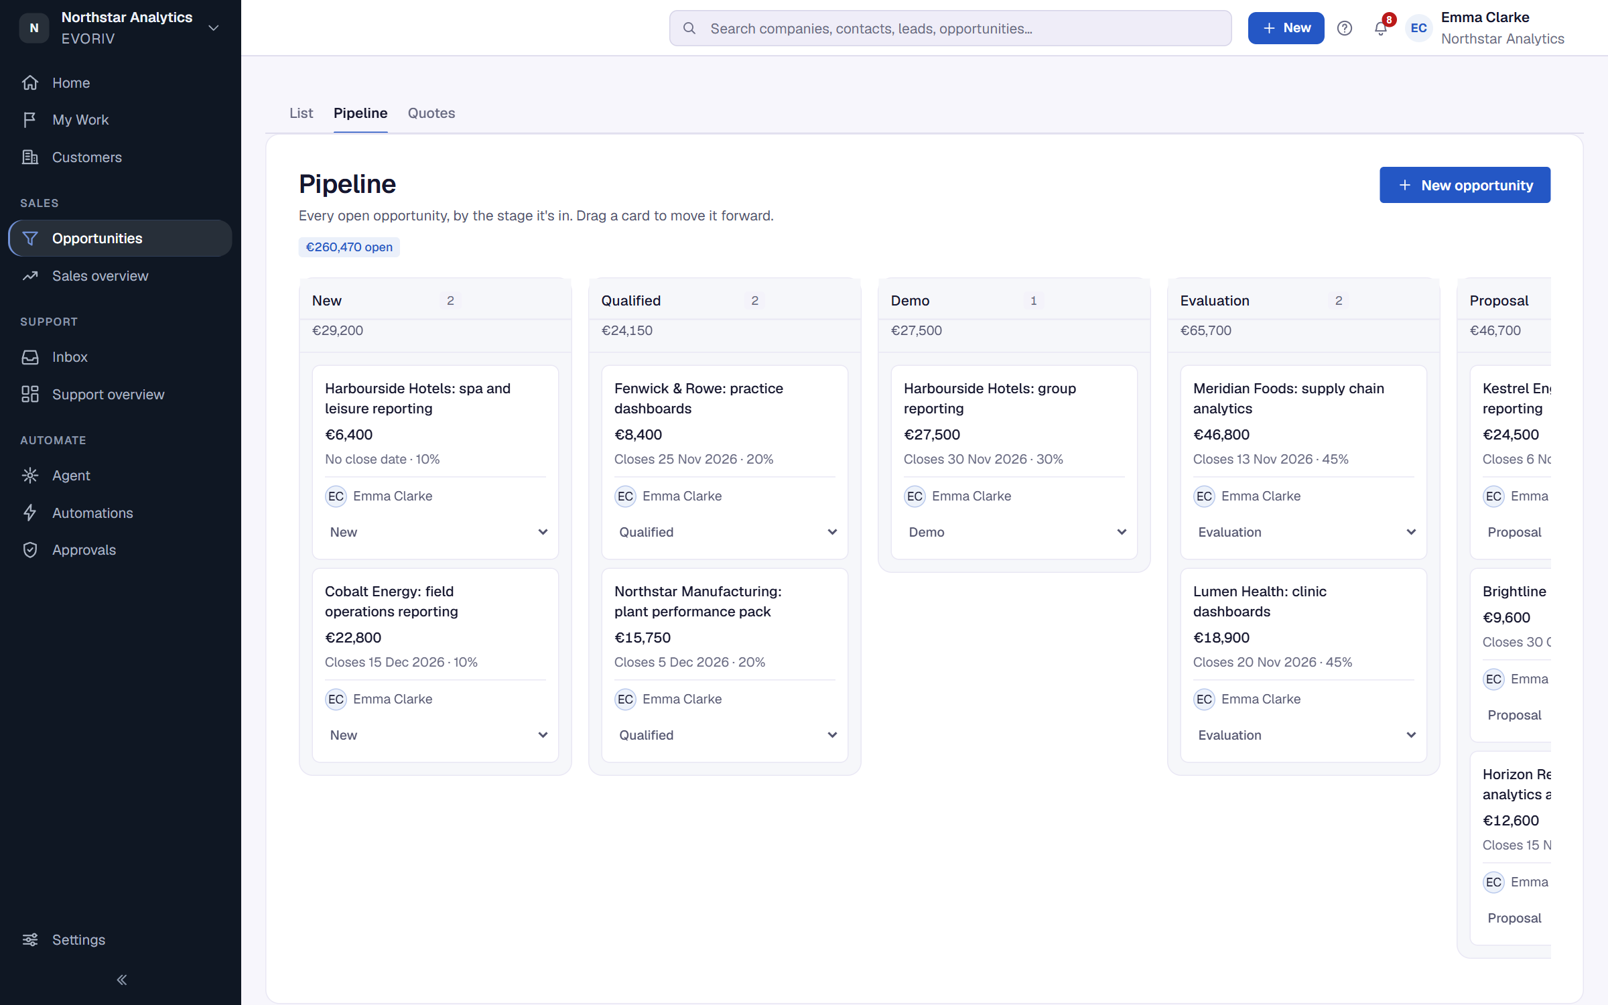Click the N workspace logo badge
Viewport: 1608px width, 1005px height.
tap(34, 28)
